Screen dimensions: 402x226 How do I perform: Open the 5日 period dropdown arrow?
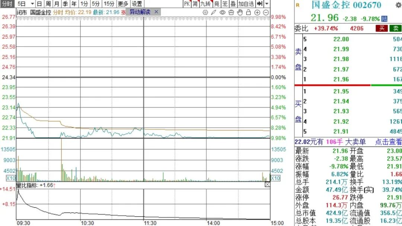point(32,4)
